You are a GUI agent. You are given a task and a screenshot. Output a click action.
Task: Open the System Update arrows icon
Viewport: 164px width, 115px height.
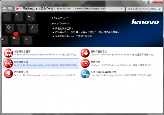coord(85,53)
